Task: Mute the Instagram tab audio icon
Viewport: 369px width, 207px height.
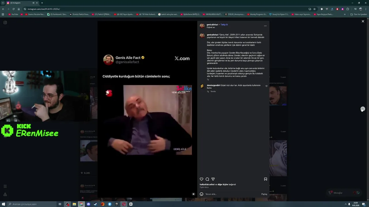Action: pyautogui.click(x=33, y=3)
